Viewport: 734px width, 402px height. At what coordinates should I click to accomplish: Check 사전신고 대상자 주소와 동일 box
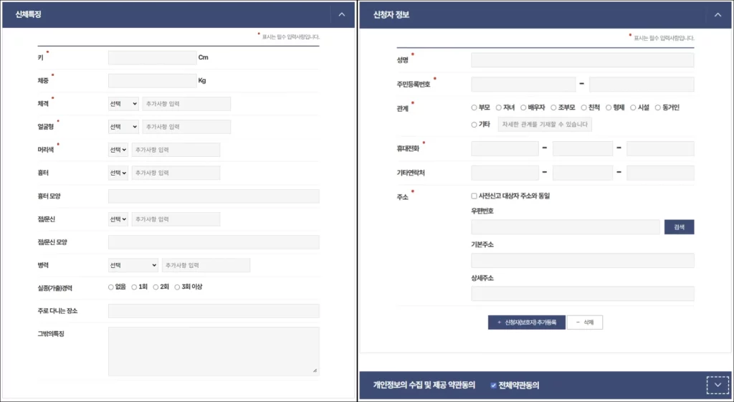[x=475, y=196]
